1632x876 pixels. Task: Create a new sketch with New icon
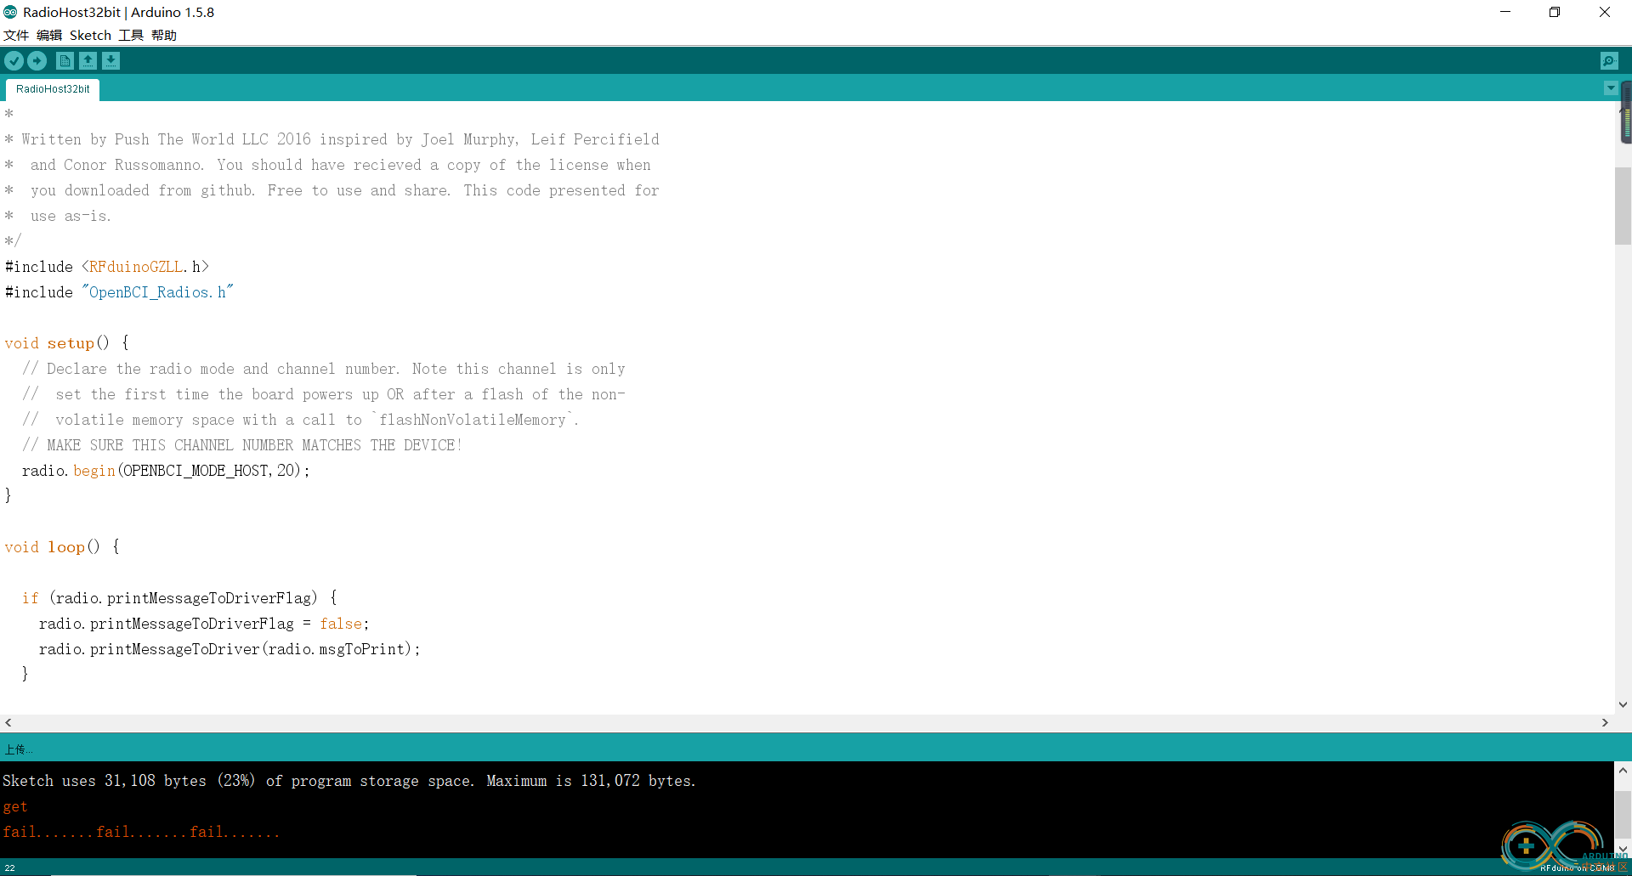click(65, 60)
